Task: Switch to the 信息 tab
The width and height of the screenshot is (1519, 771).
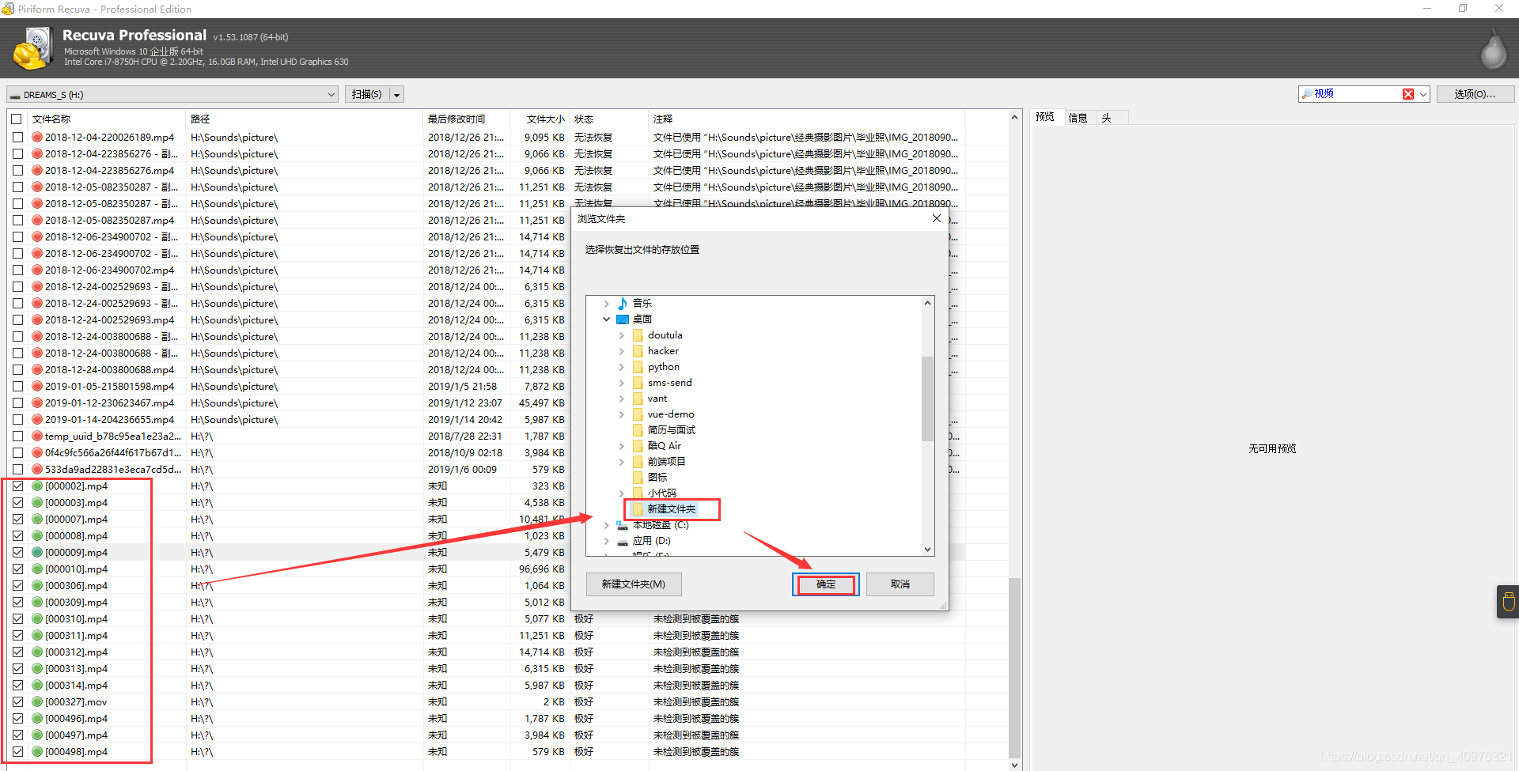Action: tap(1078, 118)
